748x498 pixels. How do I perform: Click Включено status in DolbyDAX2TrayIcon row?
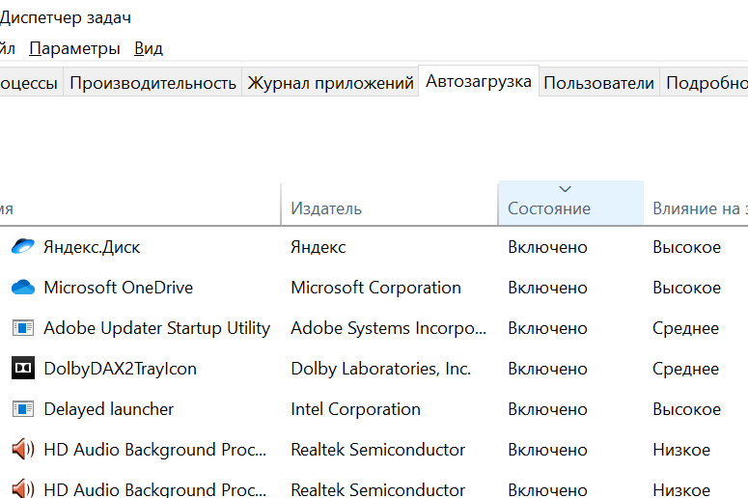tap(547, 369)
